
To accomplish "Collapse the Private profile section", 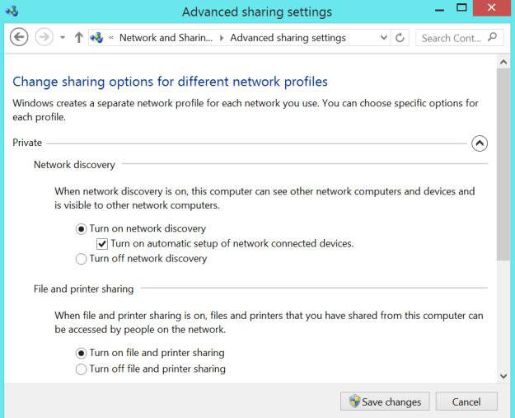I will (x=480, y=143).
